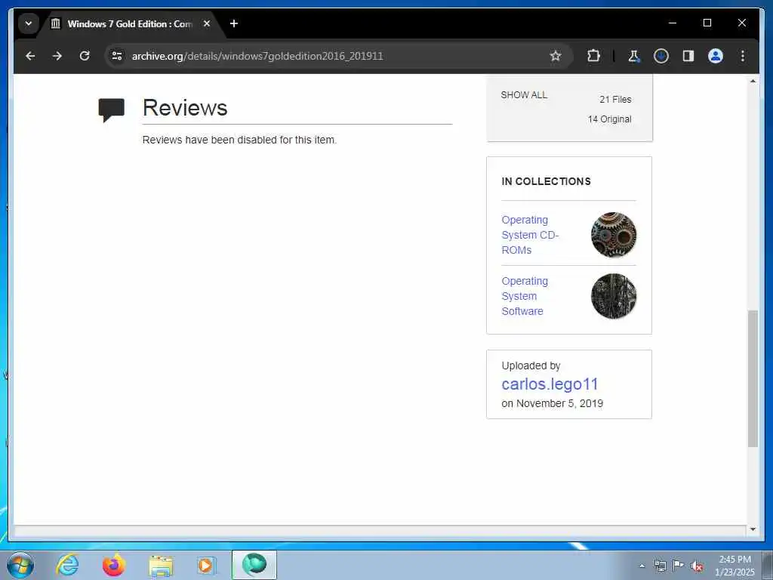
Task: Open a new tab with plus button
Action: tap(234, 23)
